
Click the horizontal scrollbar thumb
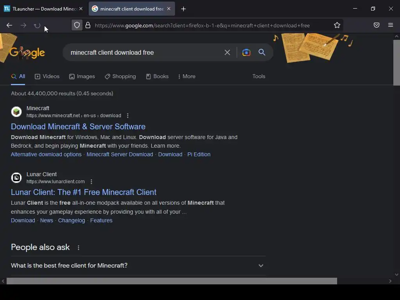click(x=172, y=281)
